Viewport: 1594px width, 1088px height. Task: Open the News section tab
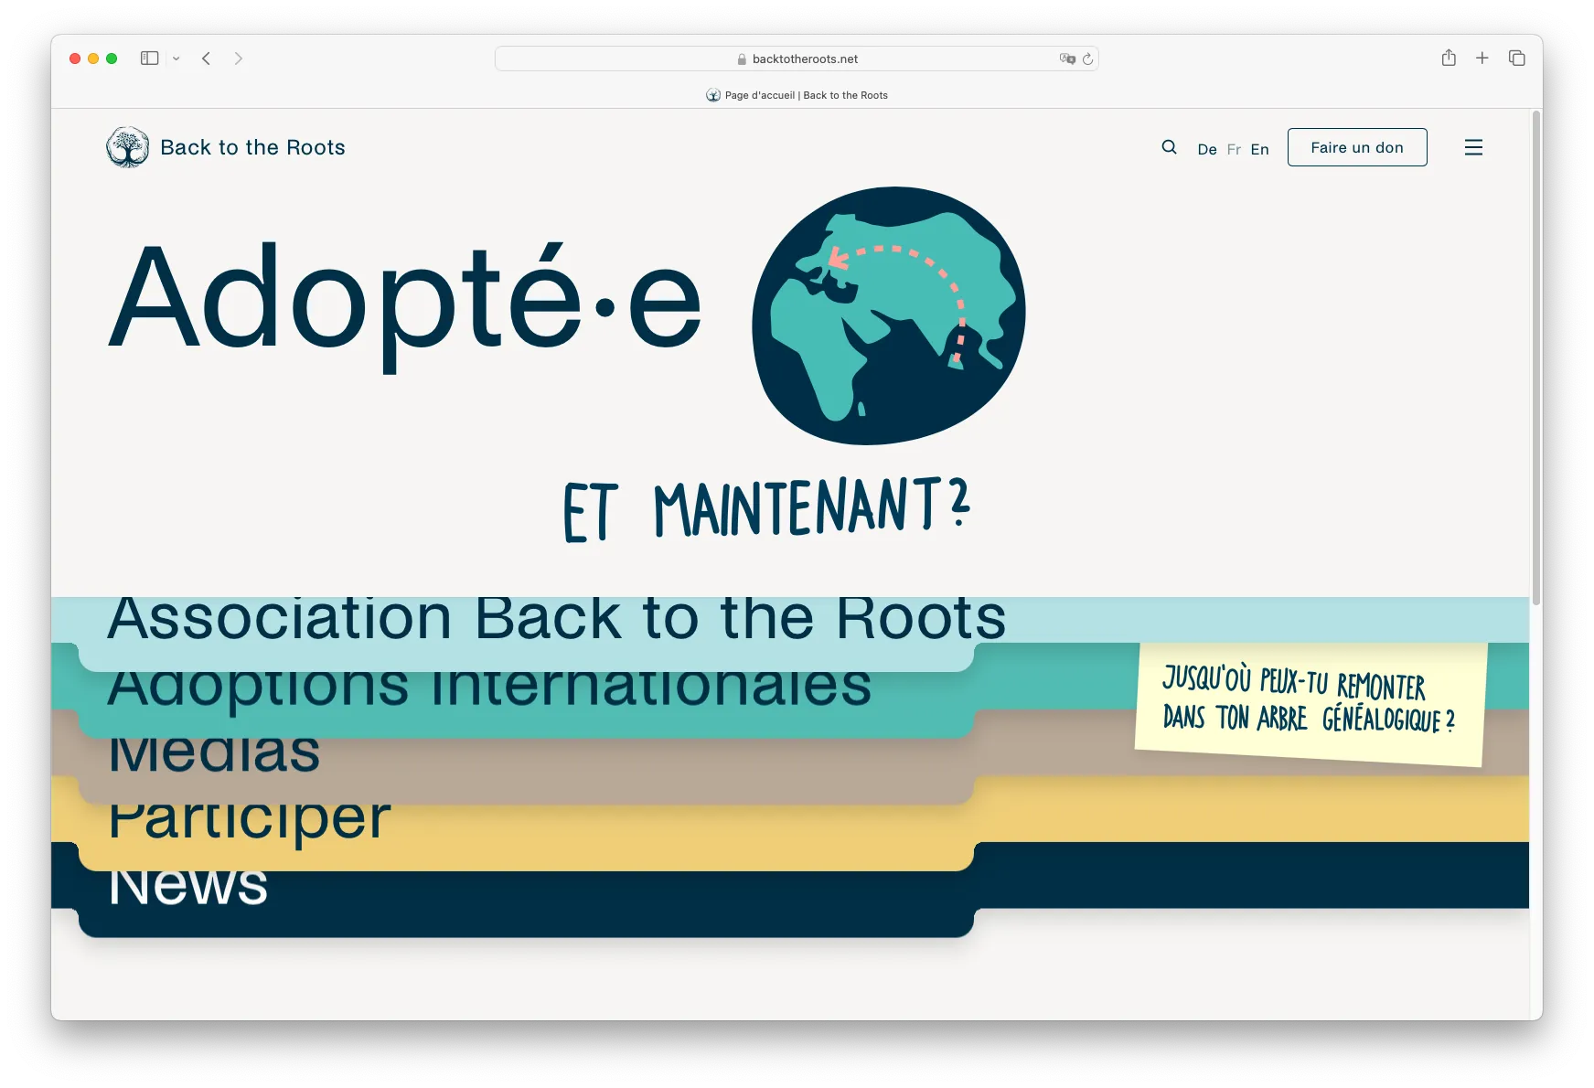[x=187, y=887]
